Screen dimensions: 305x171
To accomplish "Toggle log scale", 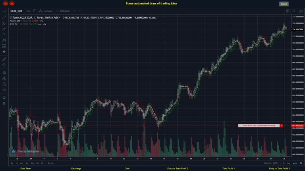I will 288,163.
